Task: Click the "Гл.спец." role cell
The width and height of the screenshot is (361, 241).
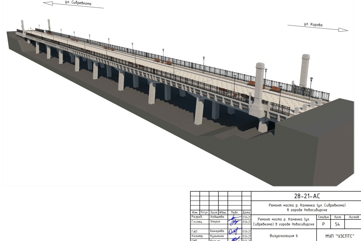Action: (197, 221)
